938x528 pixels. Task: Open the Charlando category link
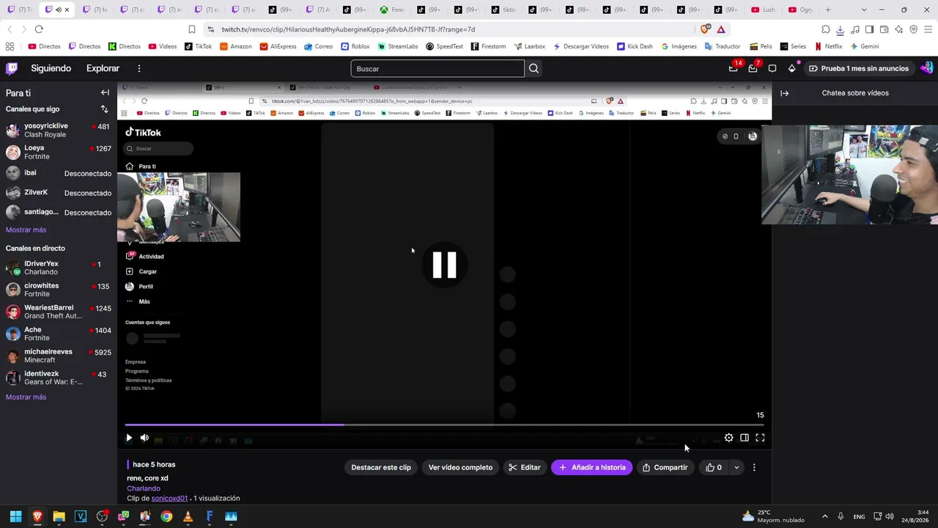click(x=144, y=488)
